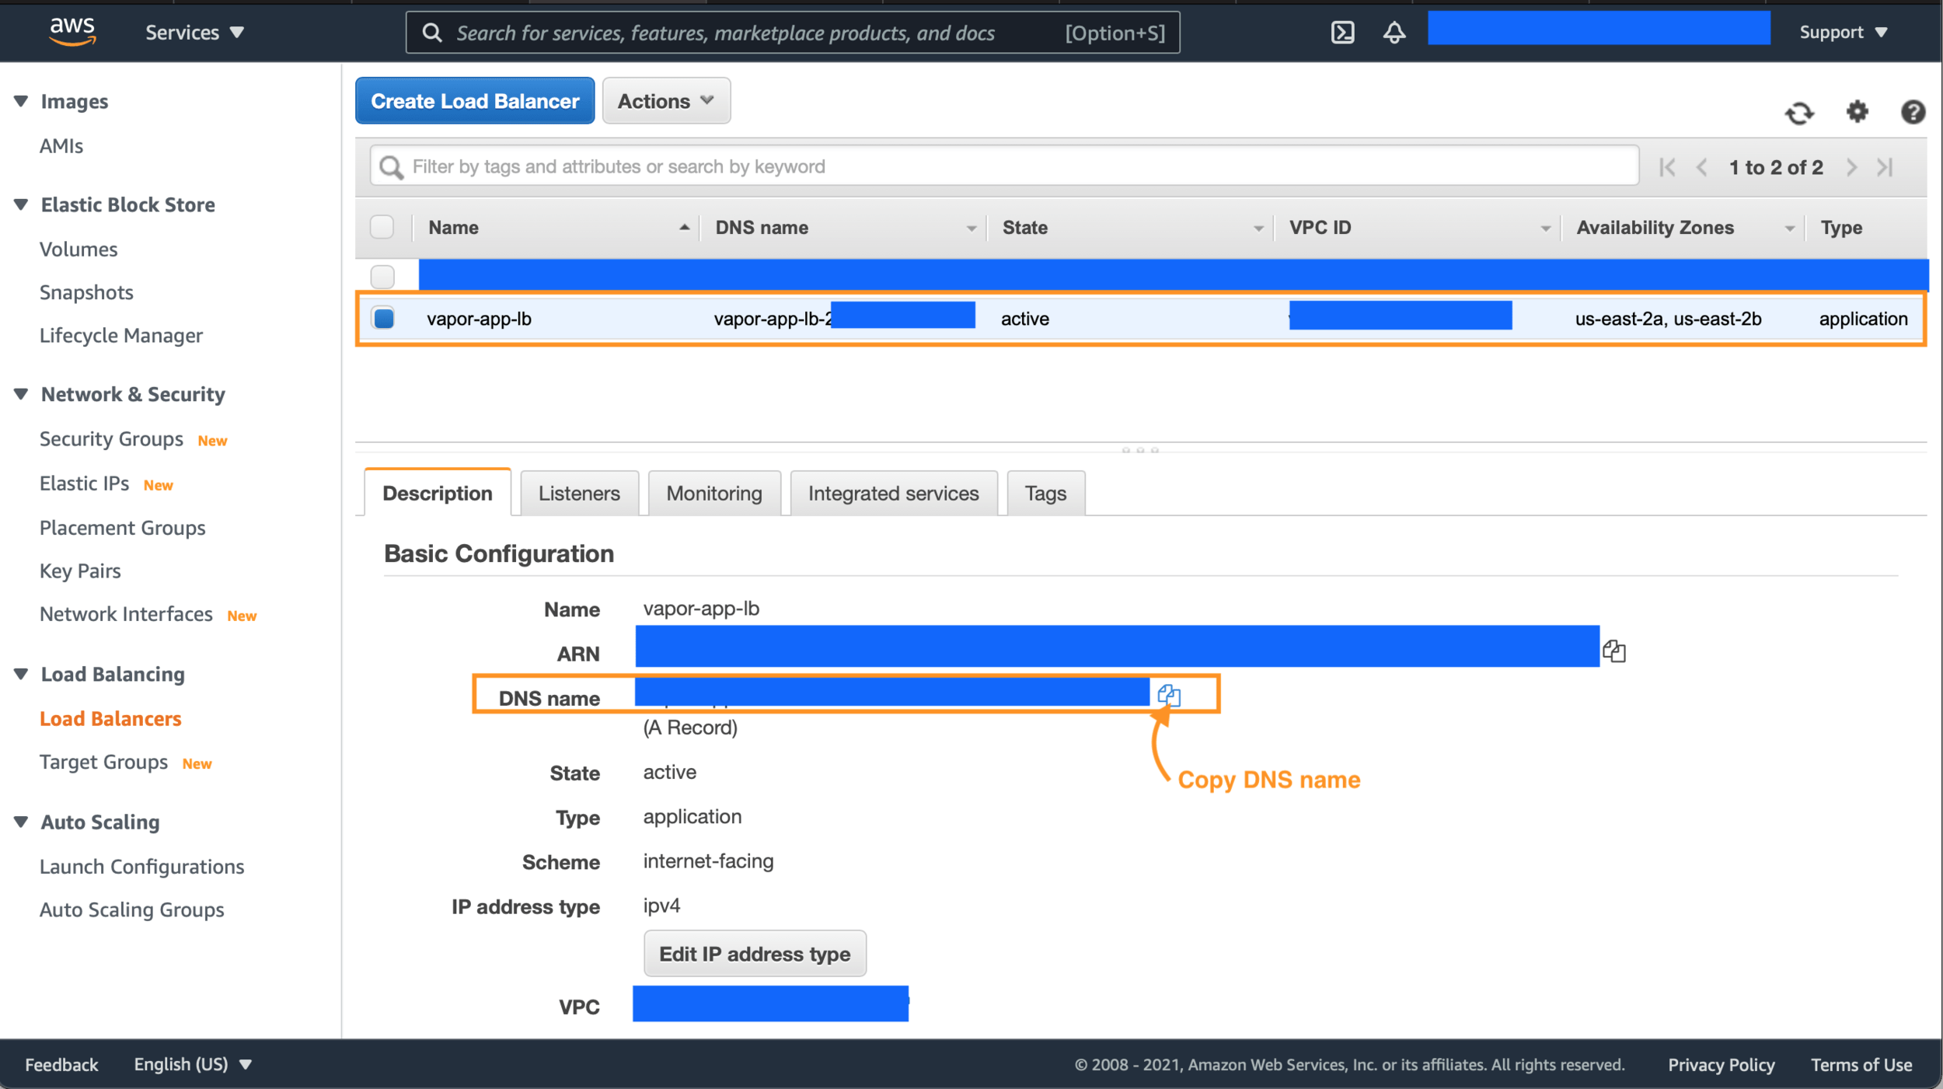The height and width of the screenshot is (1089, 1943).
Task: Open the Monitoring tab
Action: click(713, 494)
